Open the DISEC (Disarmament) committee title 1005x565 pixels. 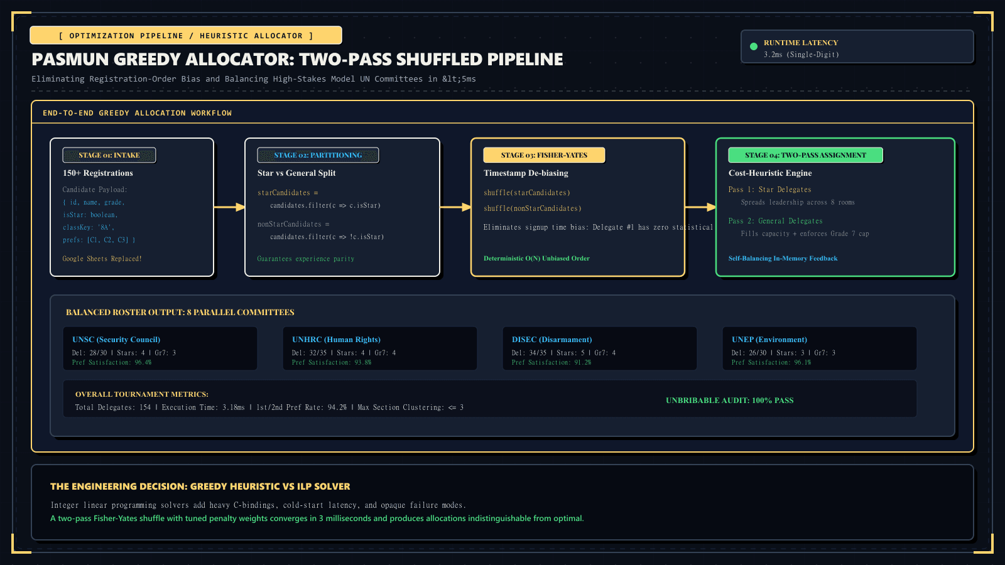[551, 340]
